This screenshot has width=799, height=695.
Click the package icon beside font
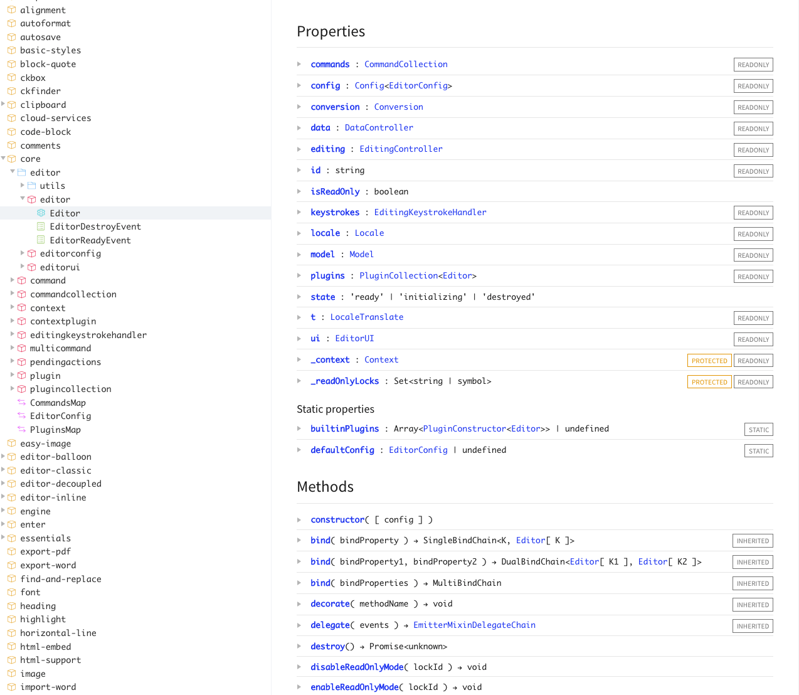(11, 592)
